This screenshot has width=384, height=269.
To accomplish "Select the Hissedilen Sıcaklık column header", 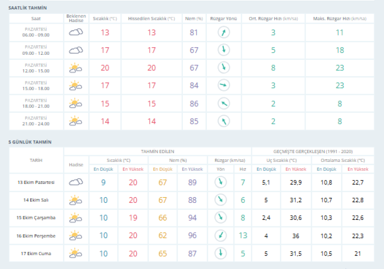I will 151,18.
